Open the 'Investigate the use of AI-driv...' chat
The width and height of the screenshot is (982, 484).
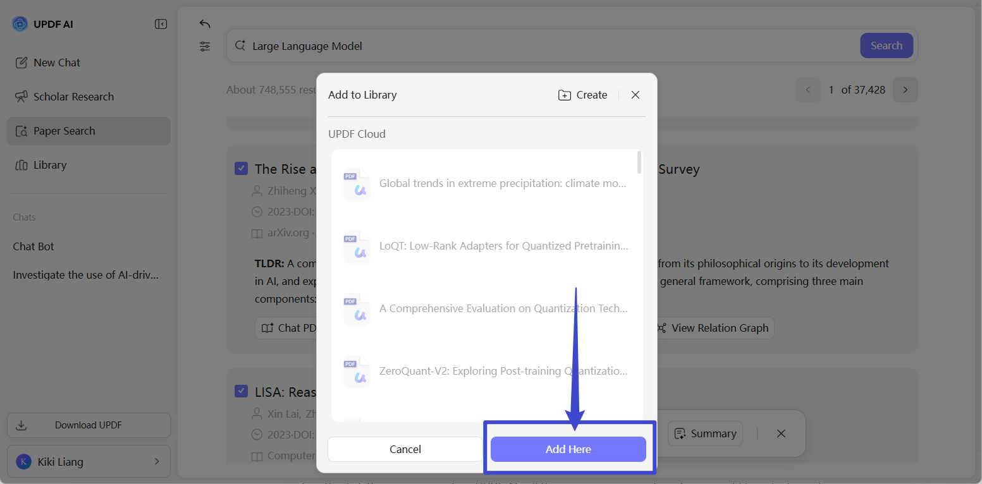(x=85, y=275)
